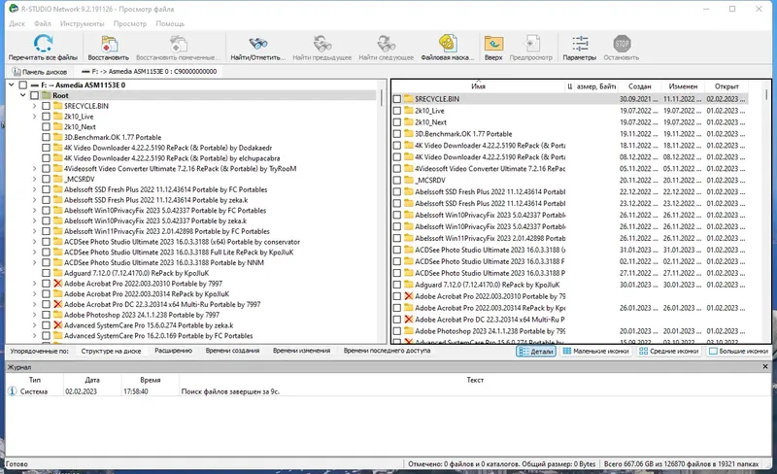Click the Перечитать все файлы refresh icon
The image size is (777, 474).
tap(43, 44)
